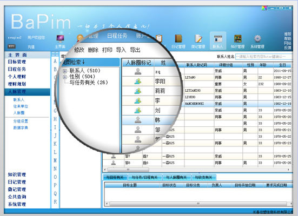Click the colorful skin icon in title bar
This screenshot has height=216, width=298.
264,8
